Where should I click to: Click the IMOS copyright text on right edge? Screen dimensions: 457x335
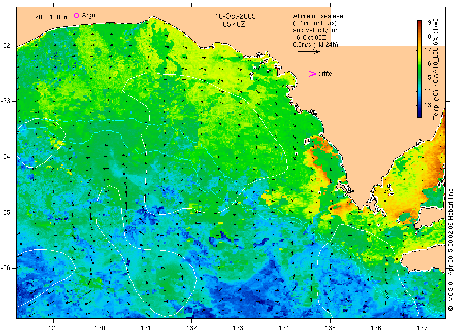[450, 249]
